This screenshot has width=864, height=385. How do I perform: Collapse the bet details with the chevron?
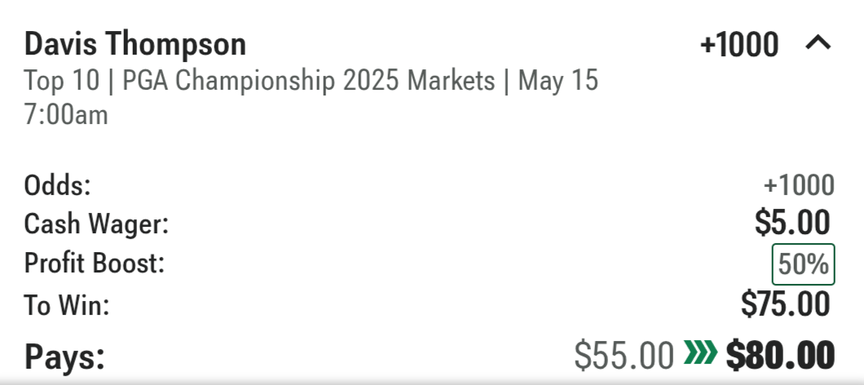point(818,44)
